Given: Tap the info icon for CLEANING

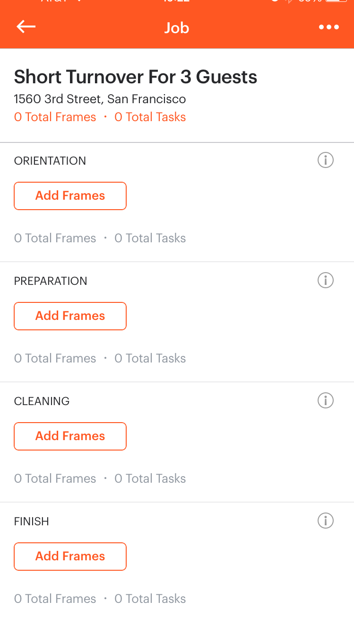Looking at the screenshot, I should pyautogui.click(x=325, y=401).
